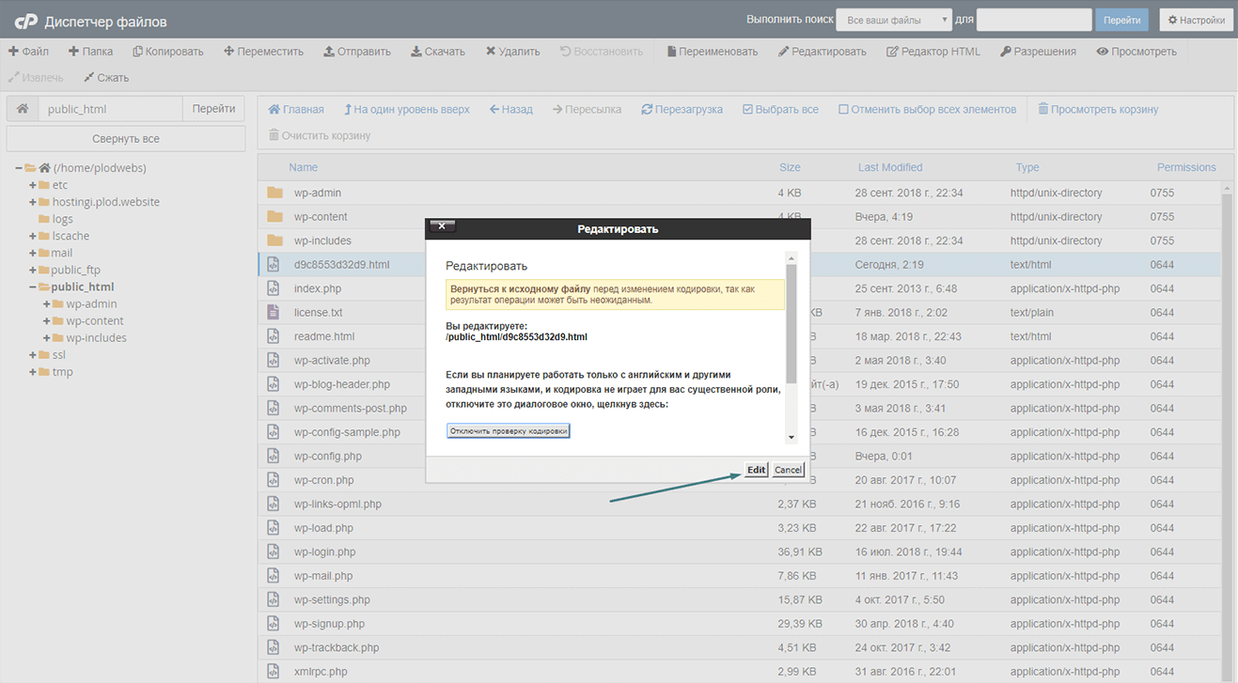Sort files by Last Modified column

(890, 167)
